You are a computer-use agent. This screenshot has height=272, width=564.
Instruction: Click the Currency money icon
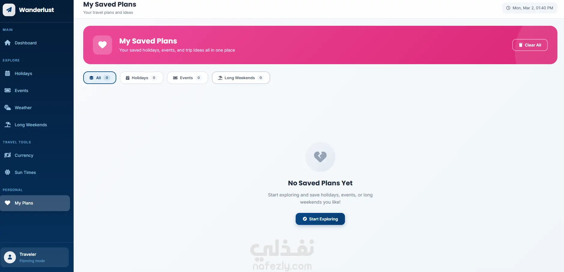[x=8, y=155]
